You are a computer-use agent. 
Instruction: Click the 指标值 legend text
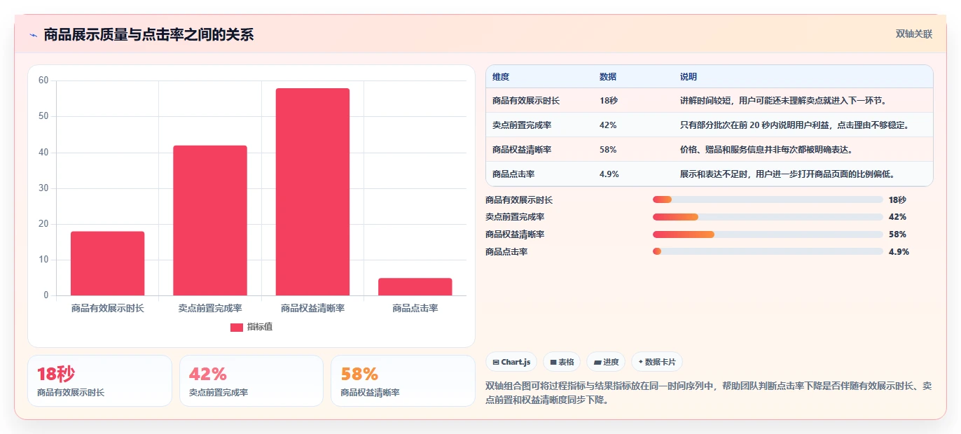click(x=260, y=327)
